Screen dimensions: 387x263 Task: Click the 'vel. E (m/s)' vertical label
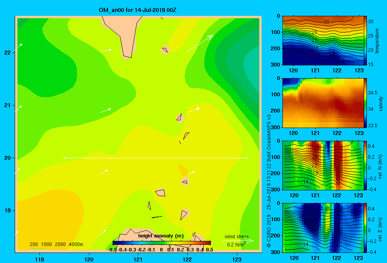[x=380, y=229]
